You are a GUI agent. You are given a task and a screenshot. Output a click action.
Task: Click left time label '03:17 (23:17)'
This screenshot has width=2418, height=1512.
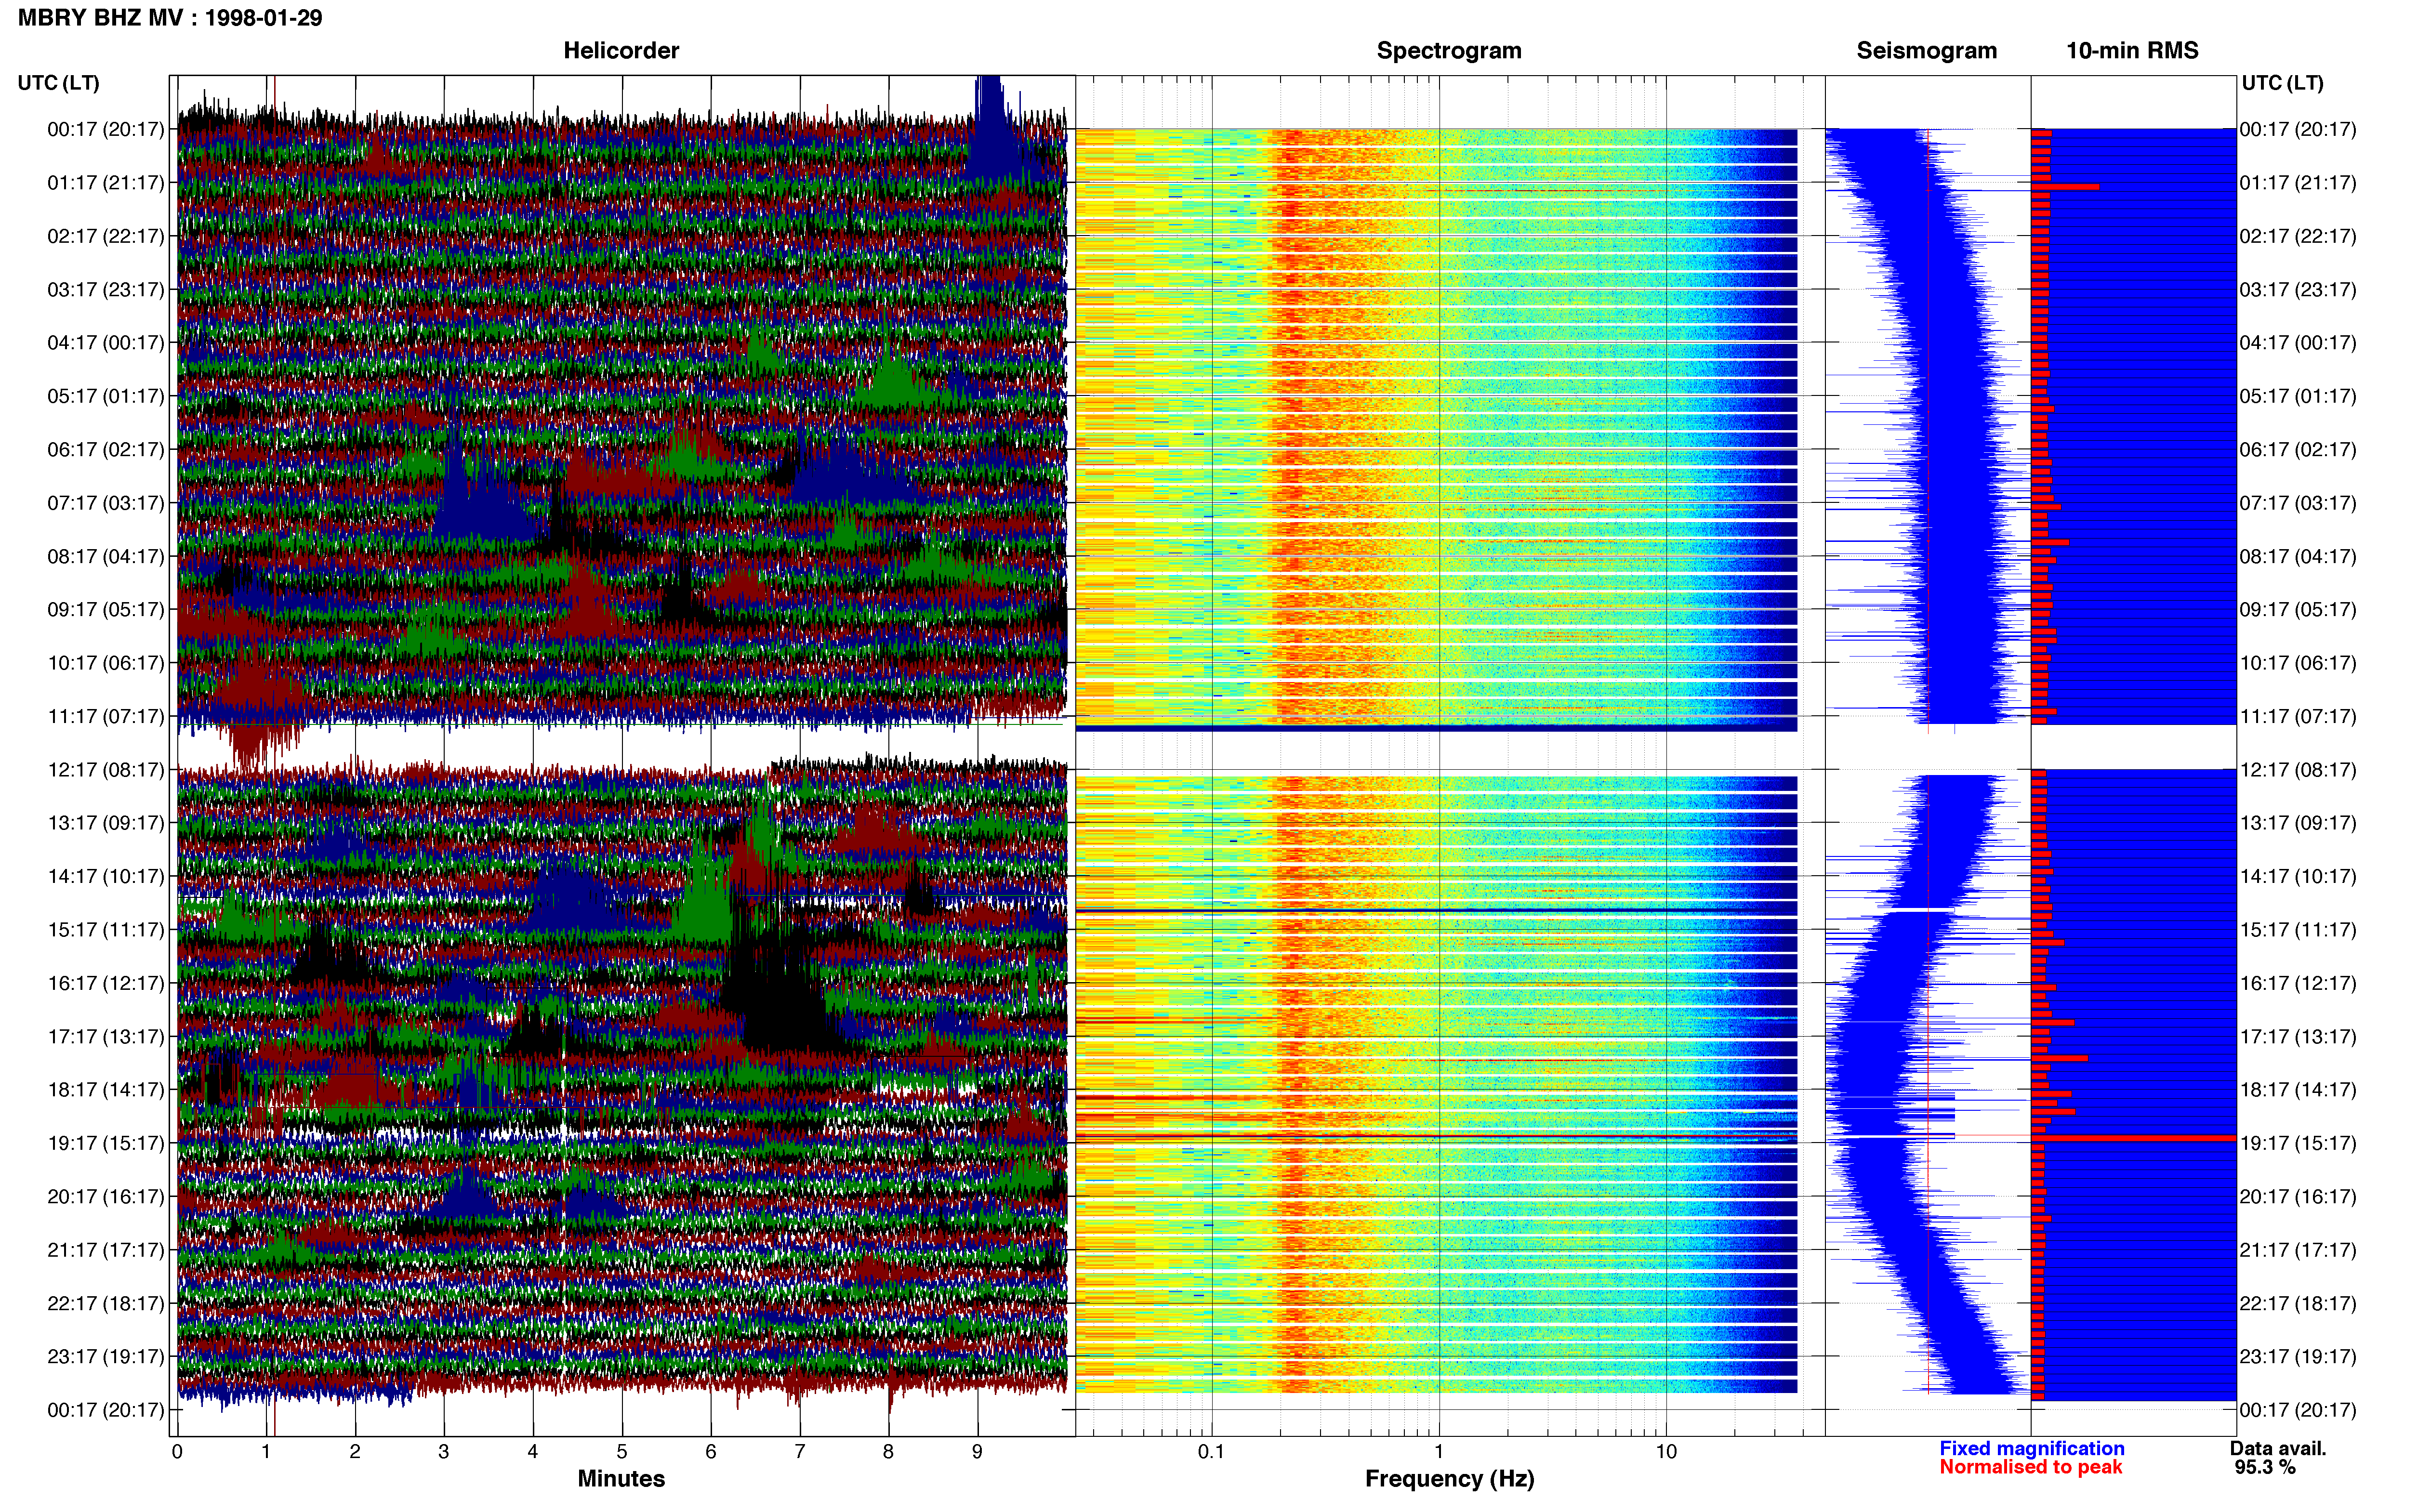pyautogui.click(x=106, y=290)
